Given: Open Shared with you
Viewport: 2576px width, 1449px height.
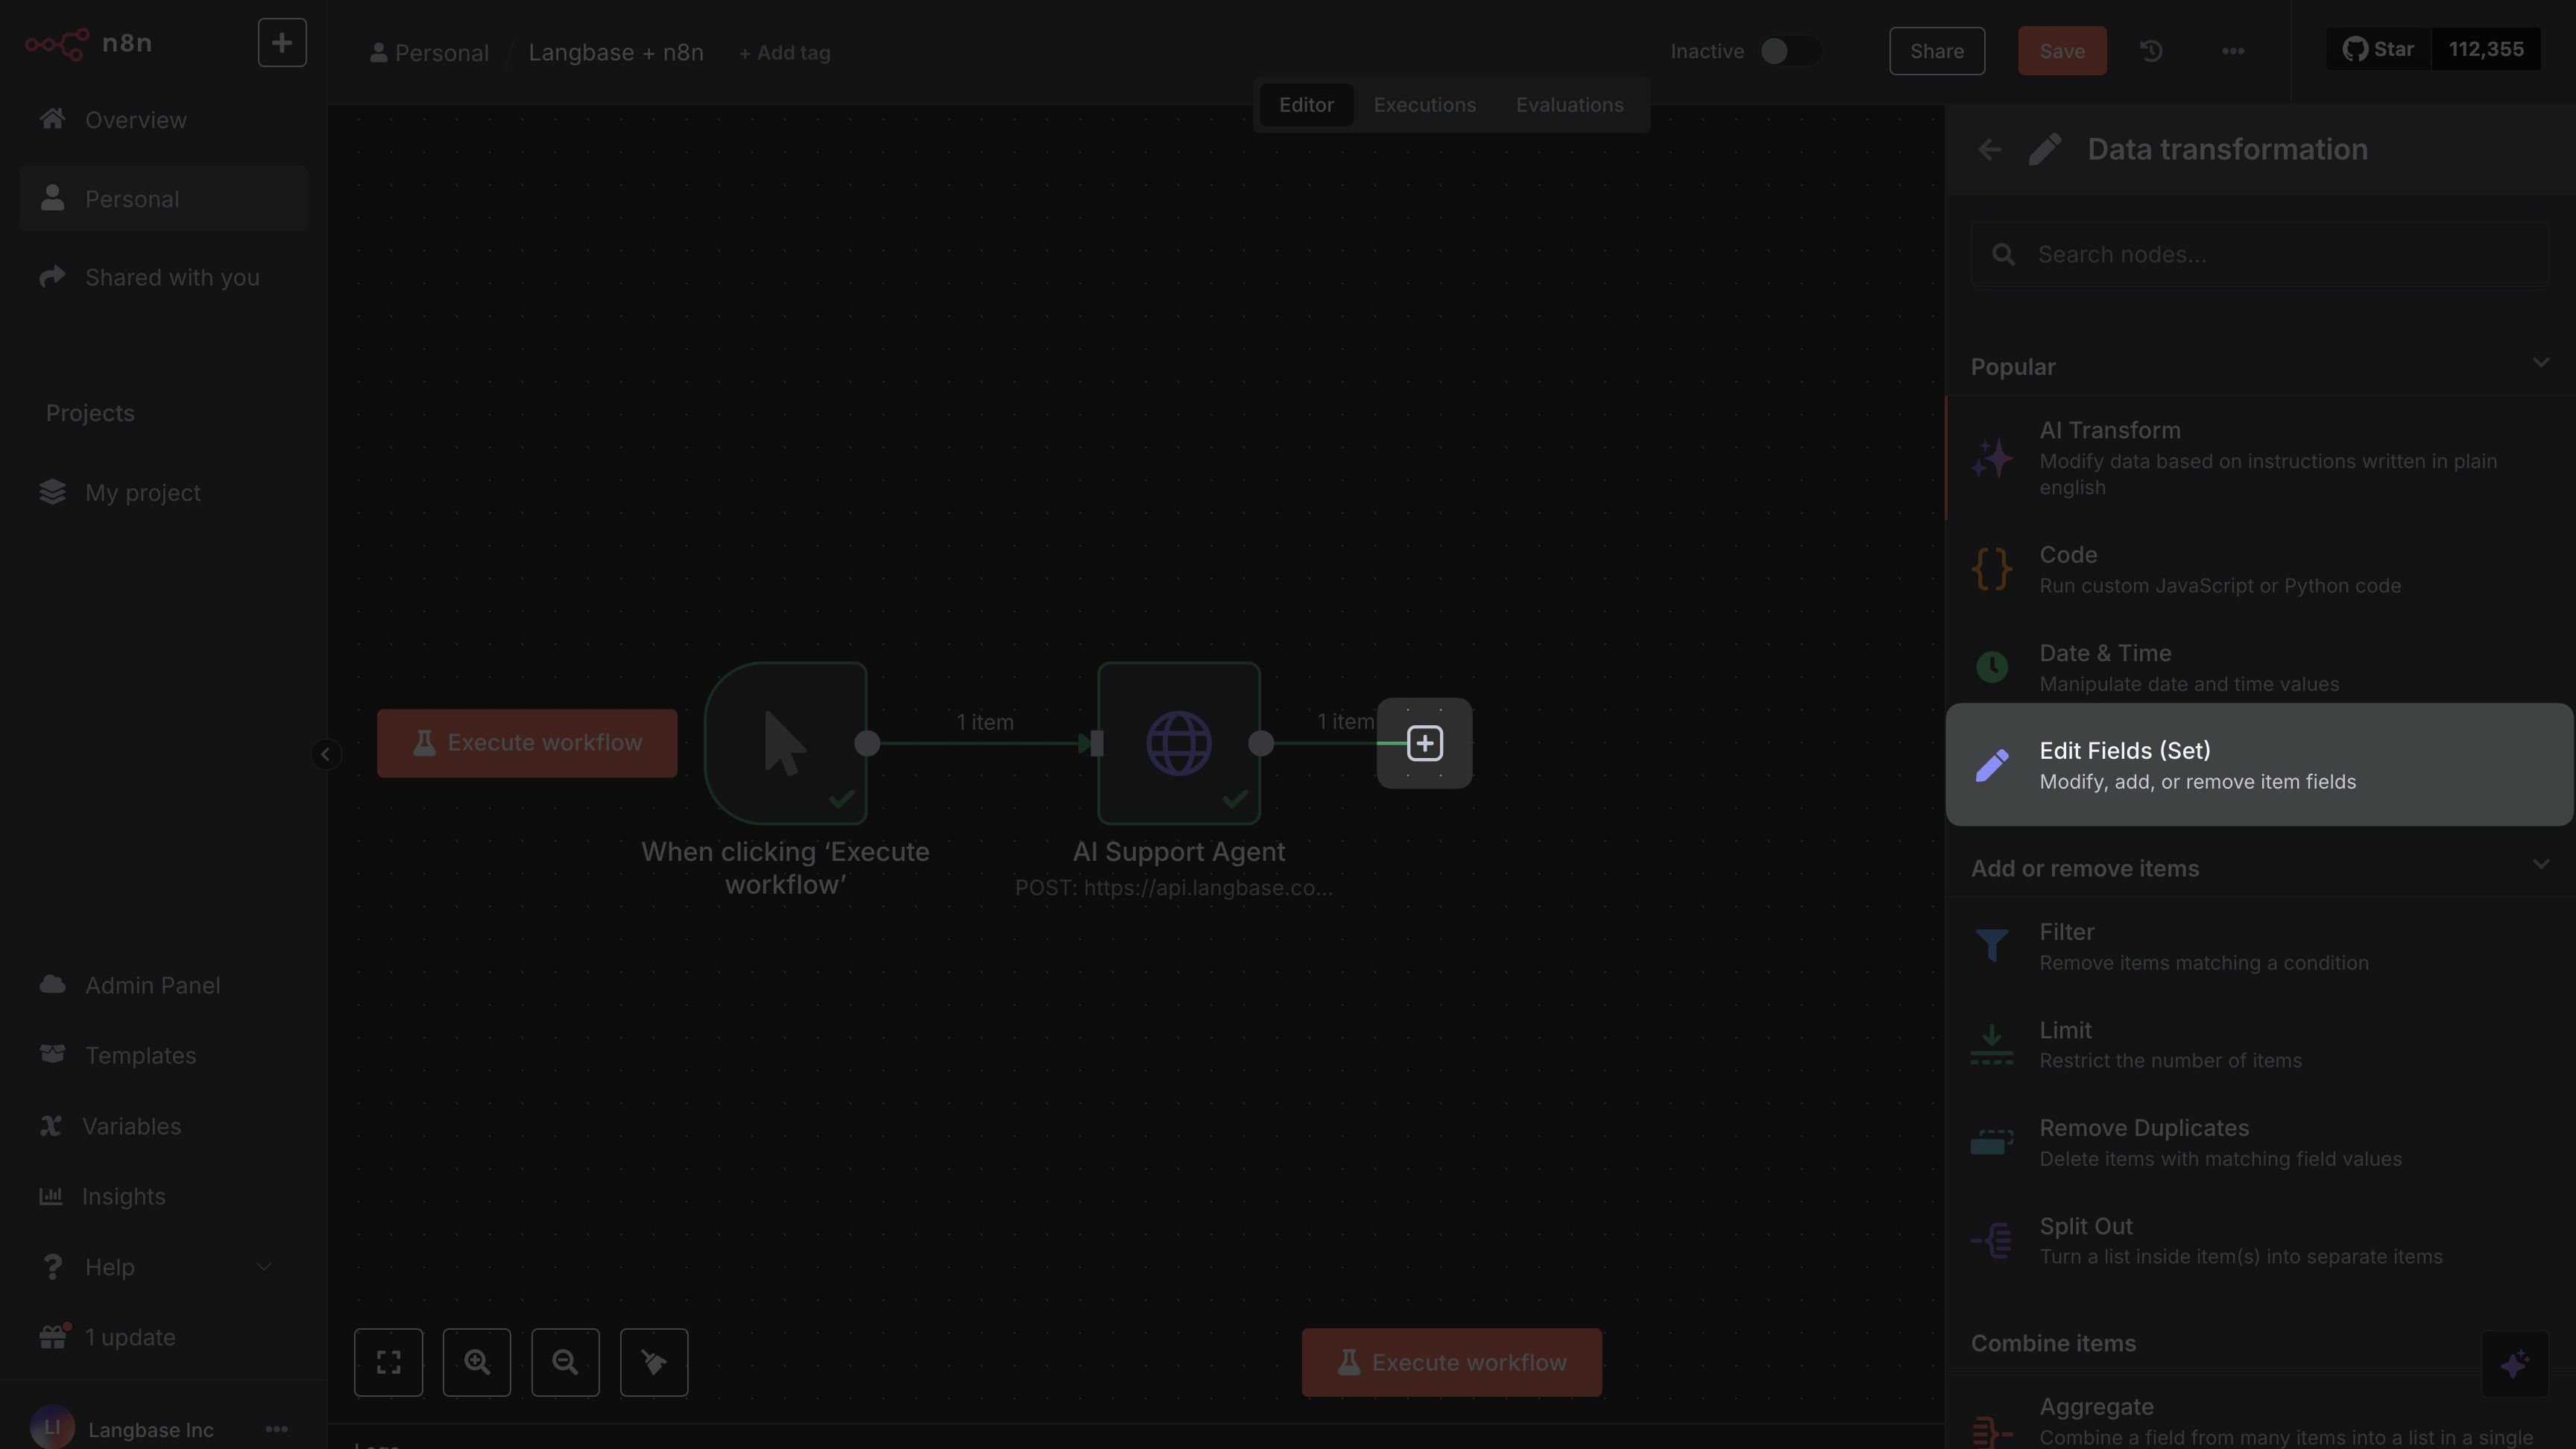Looking at the screenshot, I should click(163, 277).
